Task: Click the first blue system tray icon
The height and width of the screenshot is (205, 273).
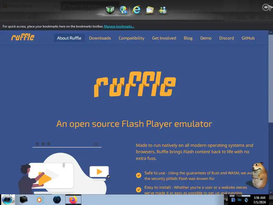Action: [233, 200]
